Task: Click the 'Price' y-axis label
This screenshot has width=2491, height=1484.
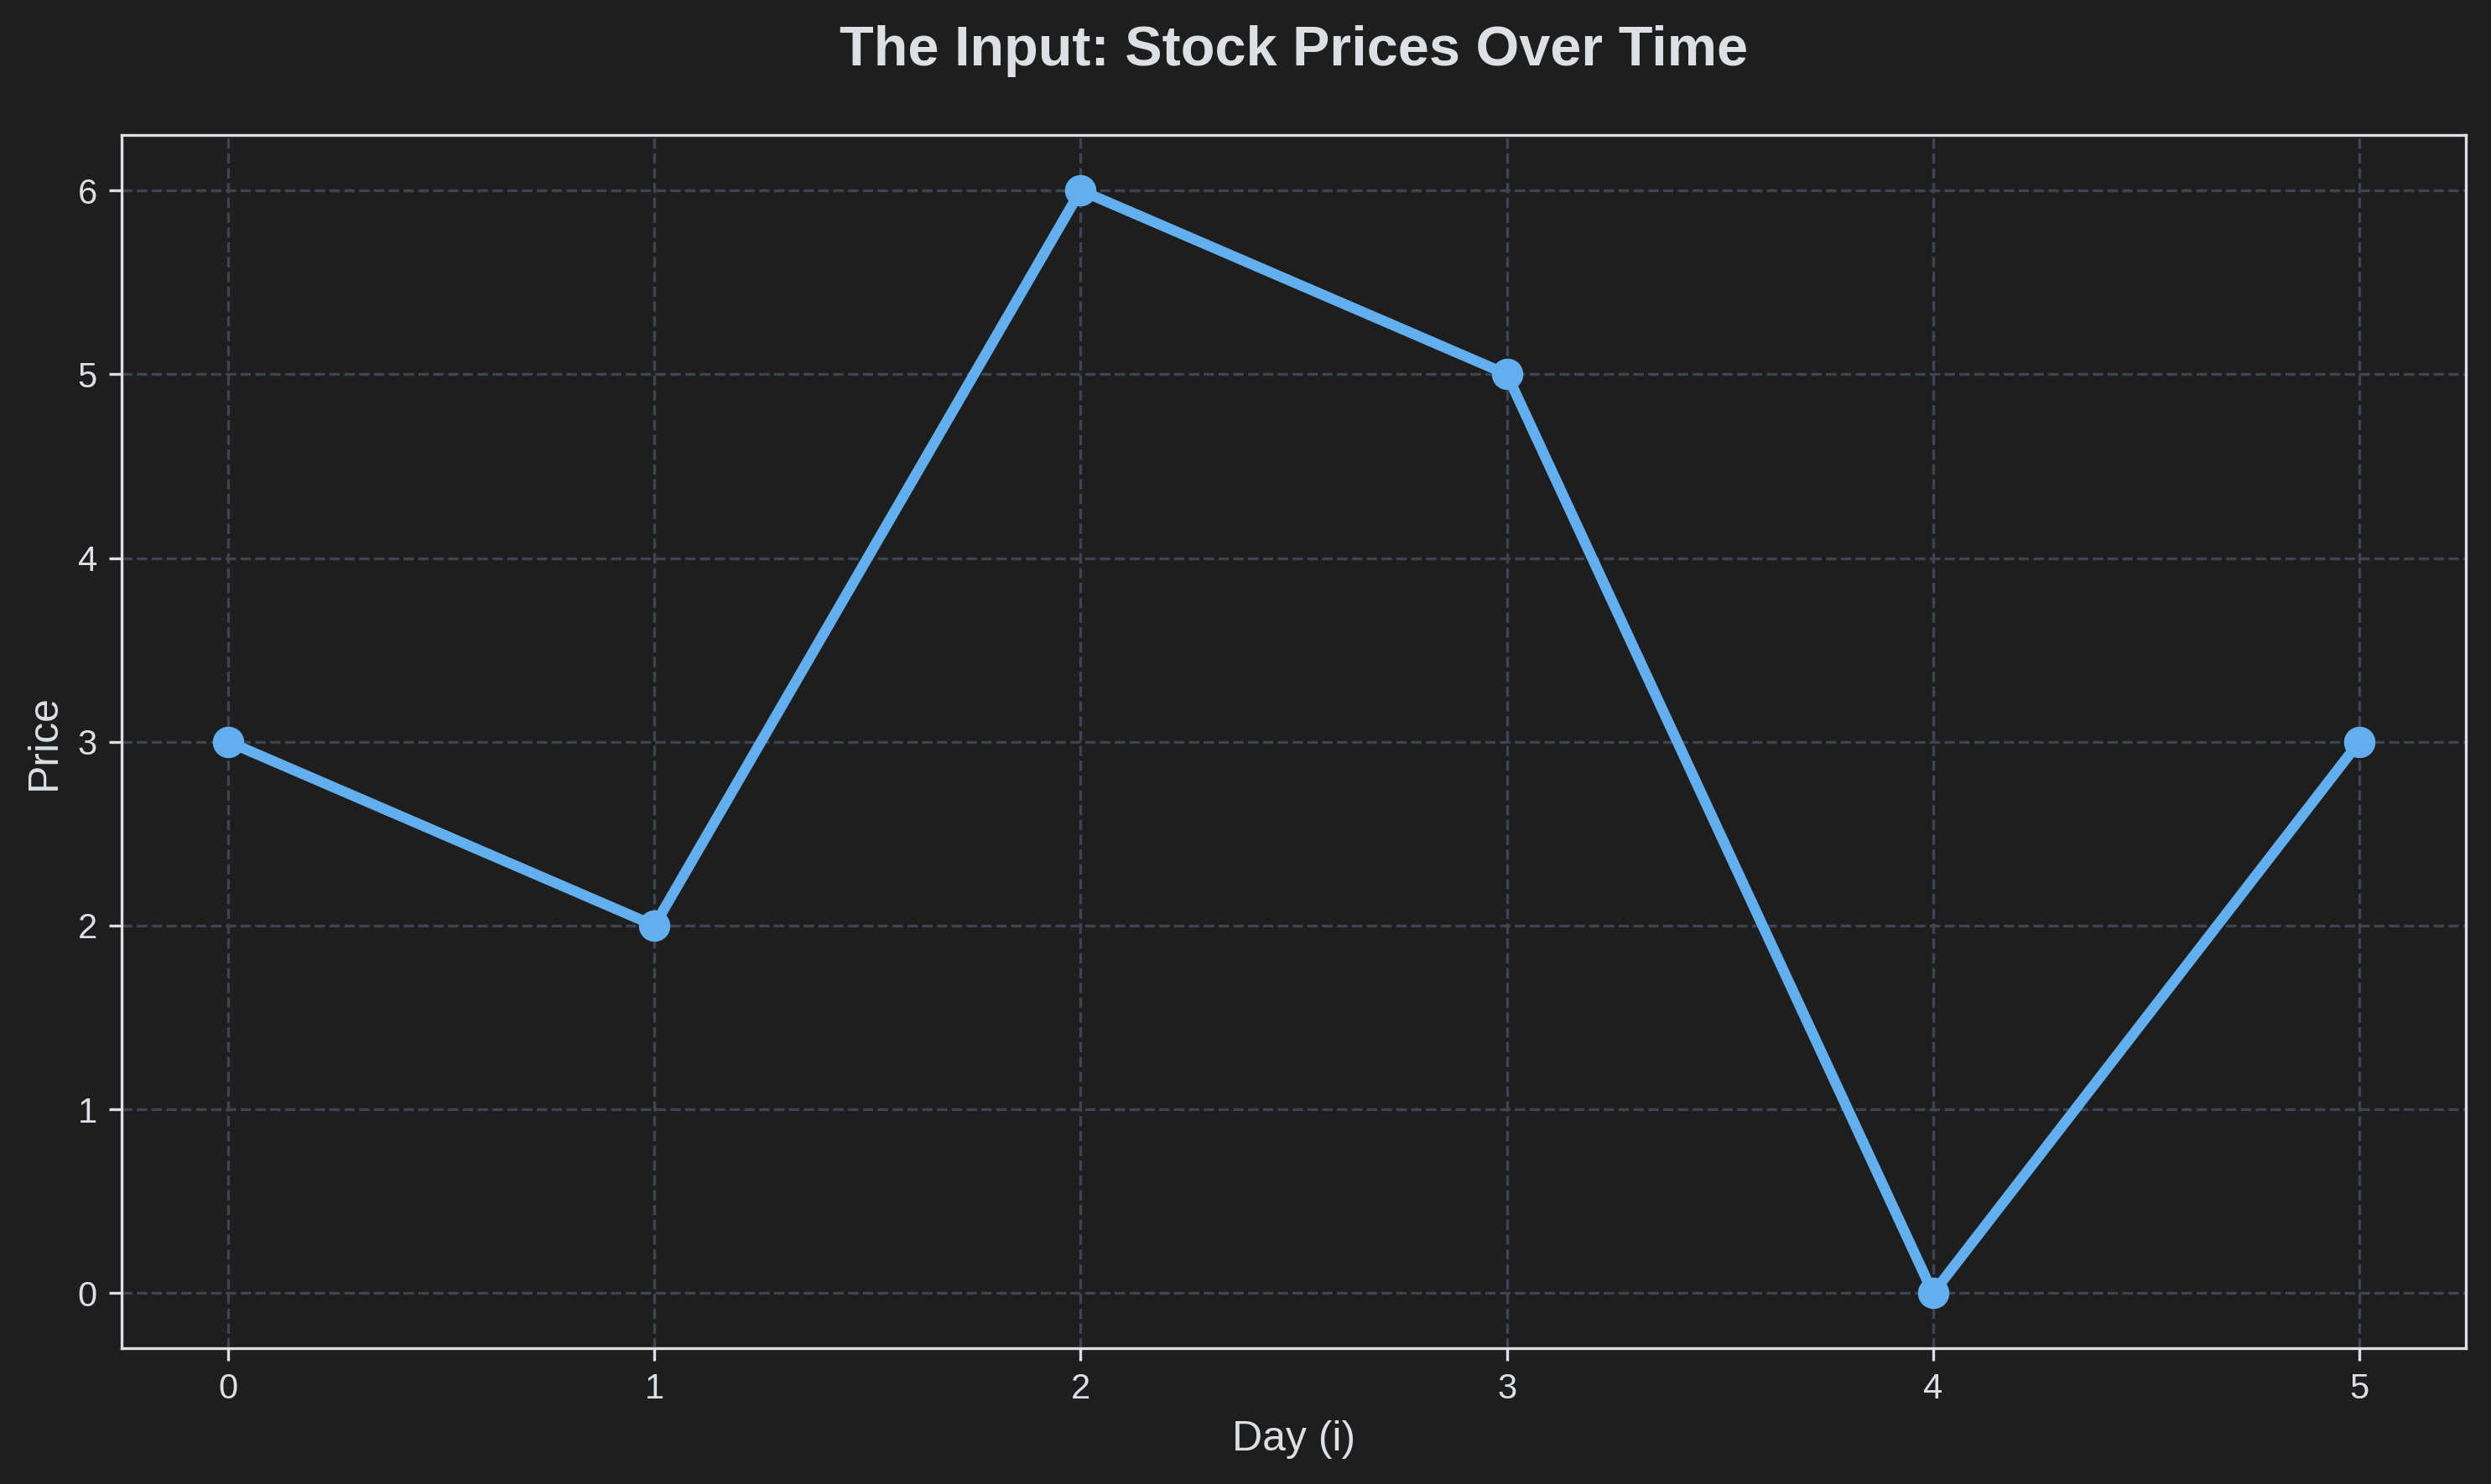Action: (x=44, y=746)
